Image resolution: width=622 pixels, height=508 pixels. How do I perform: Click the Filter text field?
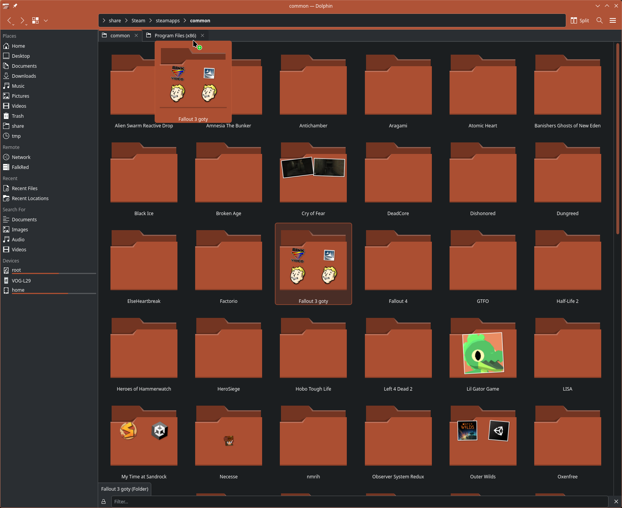(359, 501)
